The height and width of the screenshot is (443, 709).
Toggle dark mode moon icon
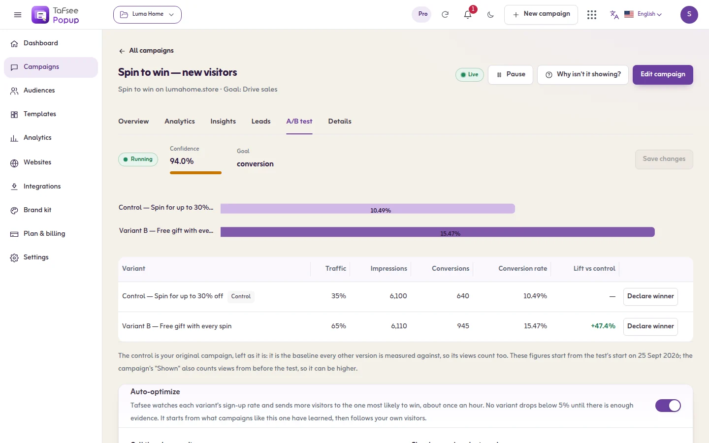point(490,15)
